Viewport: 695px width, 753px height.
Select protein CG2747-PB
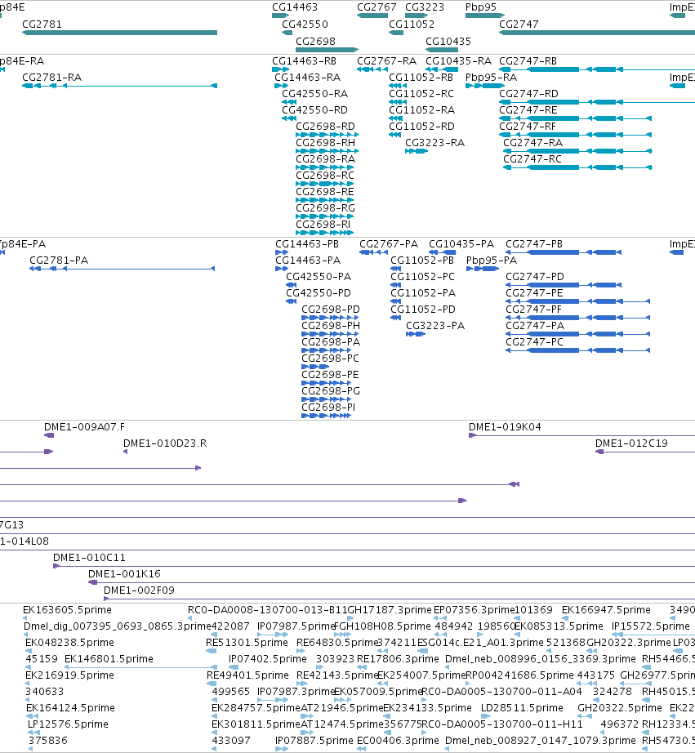click(534, 244)
